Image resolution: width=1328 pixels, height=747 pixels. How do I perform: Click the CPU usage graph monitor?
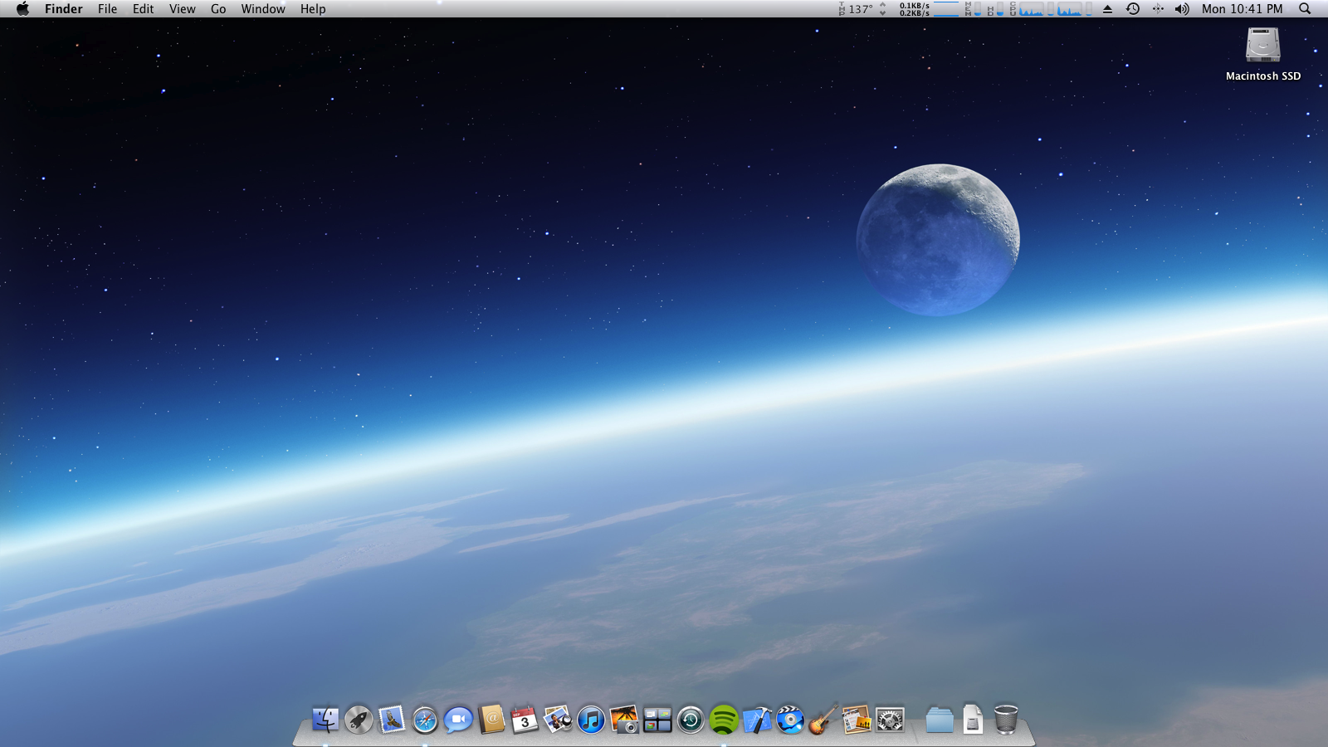[x=1051, y=9]
